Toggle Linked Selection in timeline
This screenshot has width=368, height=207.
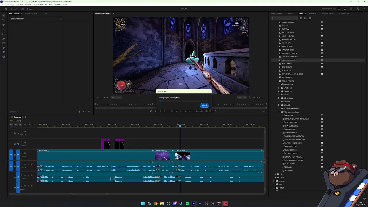pyautogui.click(x=20, y=124)
